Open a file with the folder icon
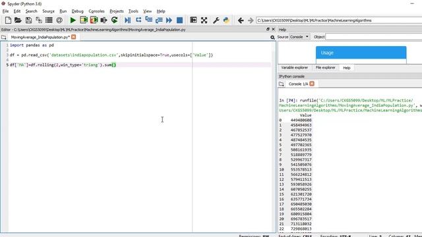The width and height of the screenshot is (422, 237). (x=18, y=20)
